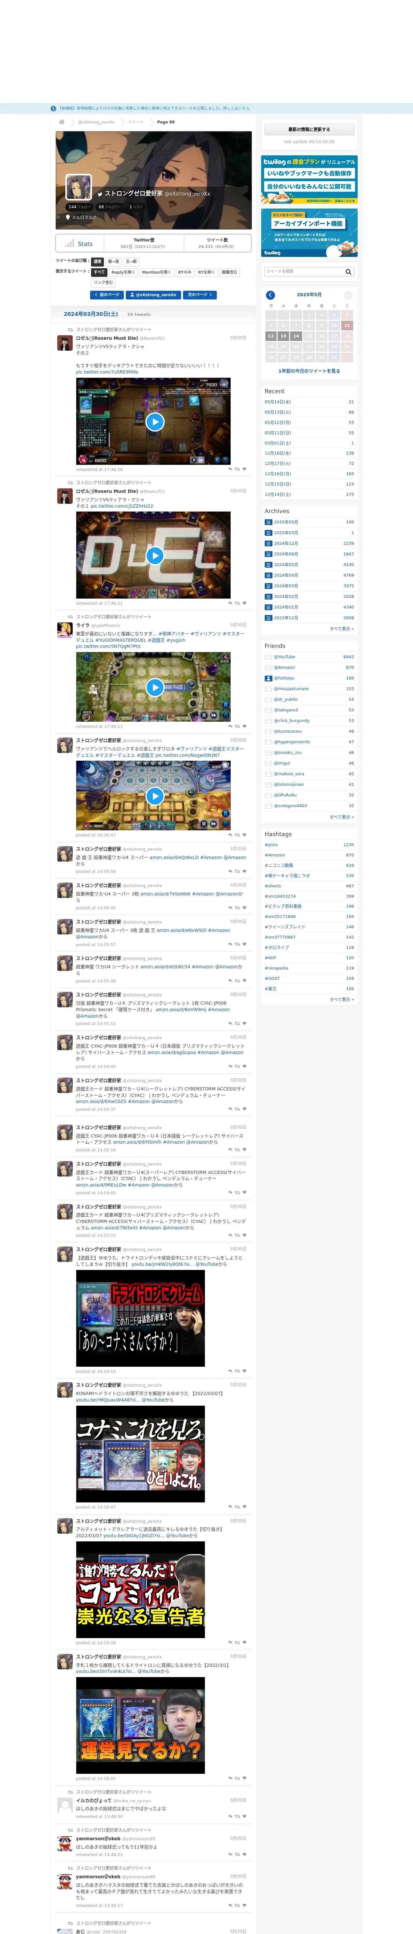The width and height of the screenshot is (413, 1934).
Task: Open コナミこれを見ろ video thumbnail
Action: click(x=140, y=1454)
